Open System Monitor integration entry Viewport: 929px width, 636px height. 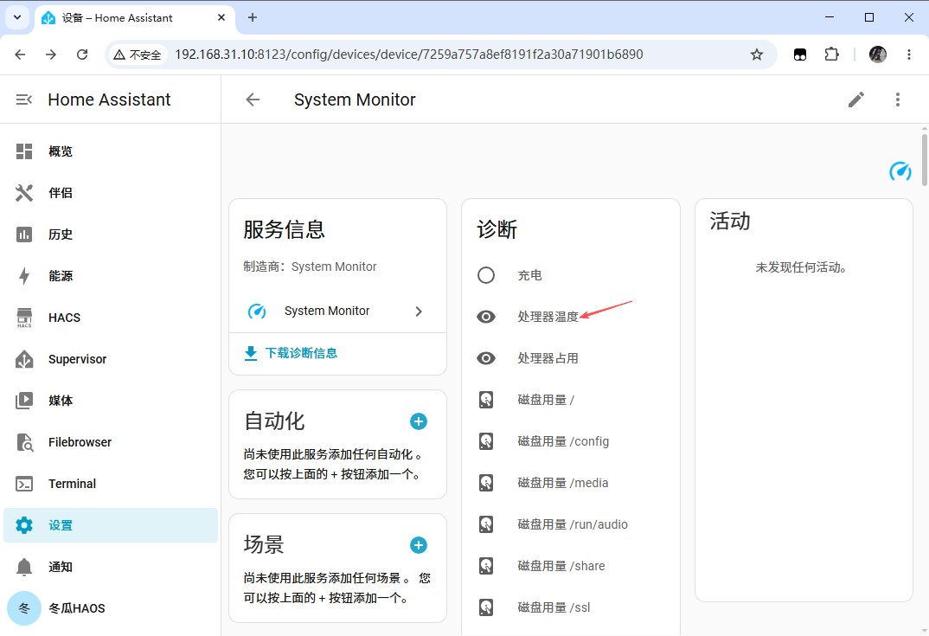click(337, 312)
